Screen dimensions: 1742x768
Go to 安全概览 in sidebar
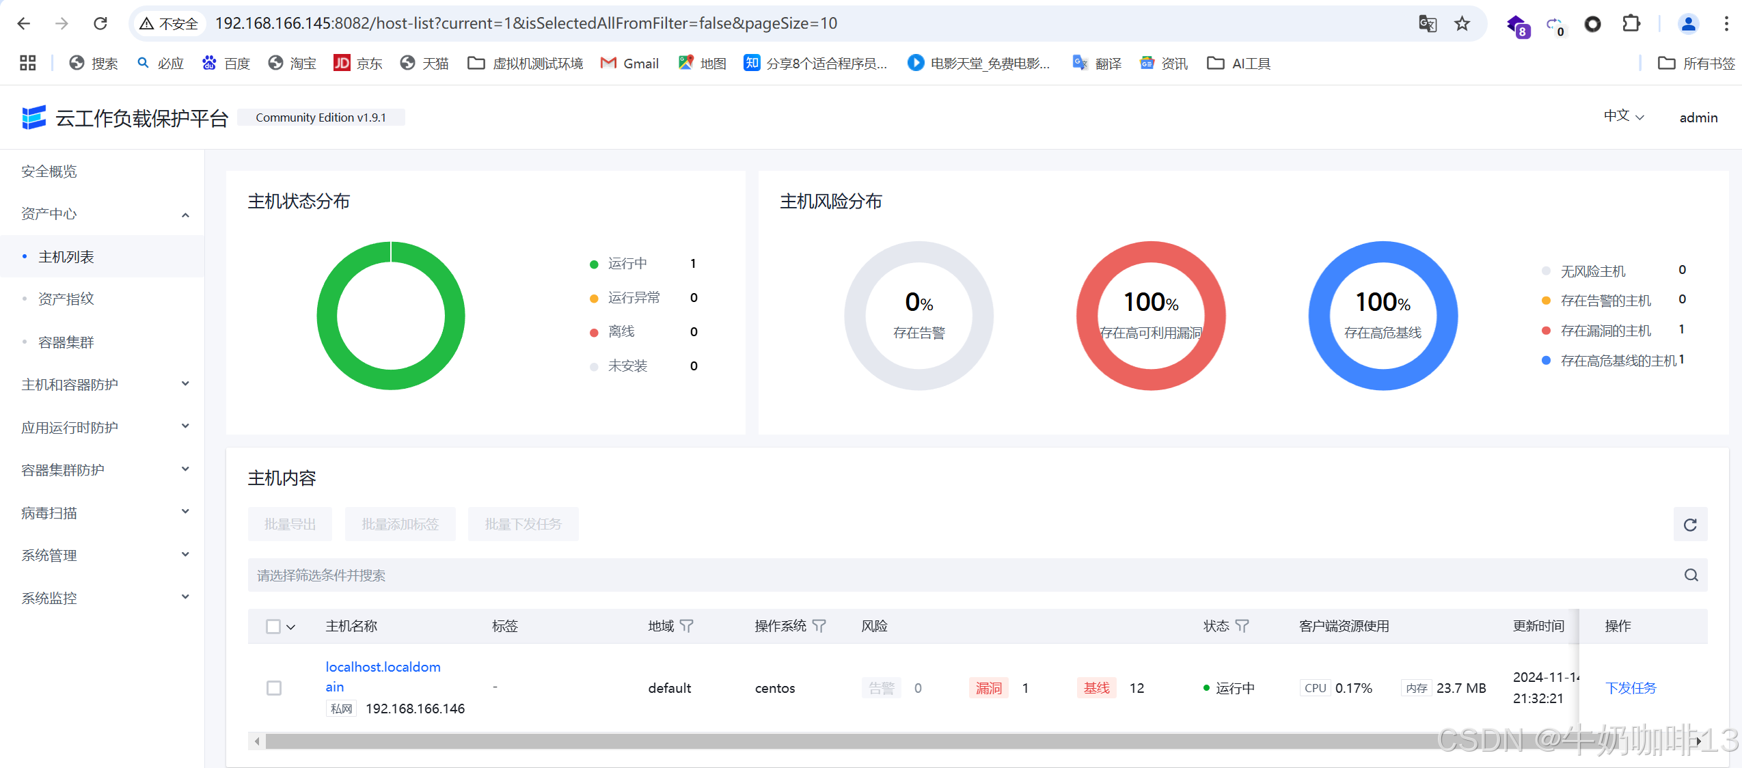pos(49,172)
